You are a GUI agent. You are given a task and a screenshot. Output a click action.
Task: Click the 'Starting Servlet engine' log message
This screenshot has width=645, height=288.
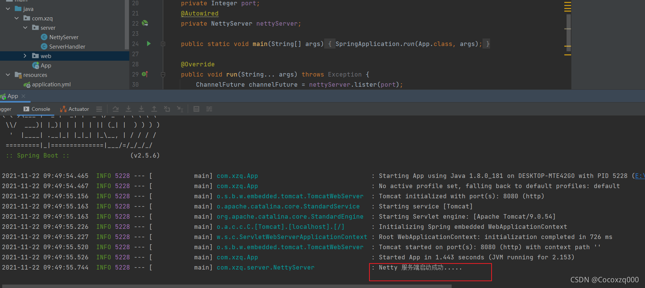(x=467, y=216)
